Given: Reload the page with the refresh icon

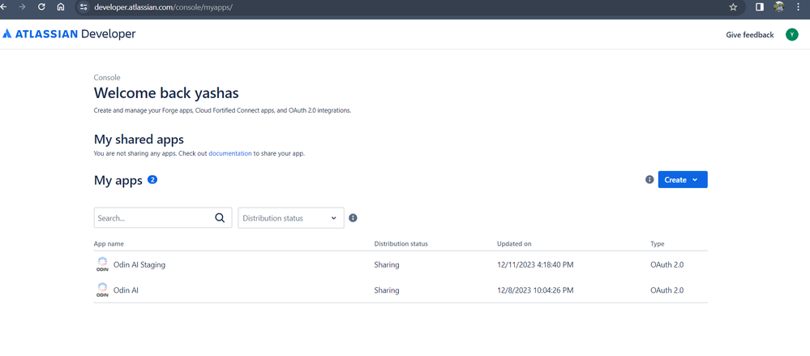Looking at the screenshot, I should [42, 7].
